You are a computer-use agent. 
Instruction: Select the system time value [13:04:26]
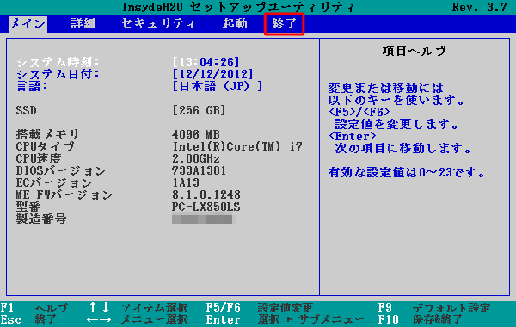pyautogui.click(x=206, y=62)
